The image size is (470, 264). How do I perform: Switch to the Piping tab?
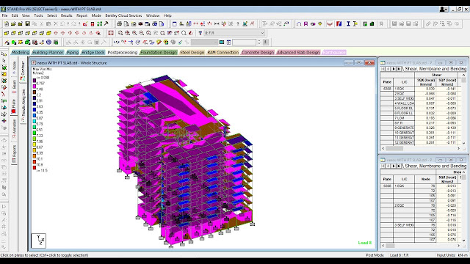(73, 52)
